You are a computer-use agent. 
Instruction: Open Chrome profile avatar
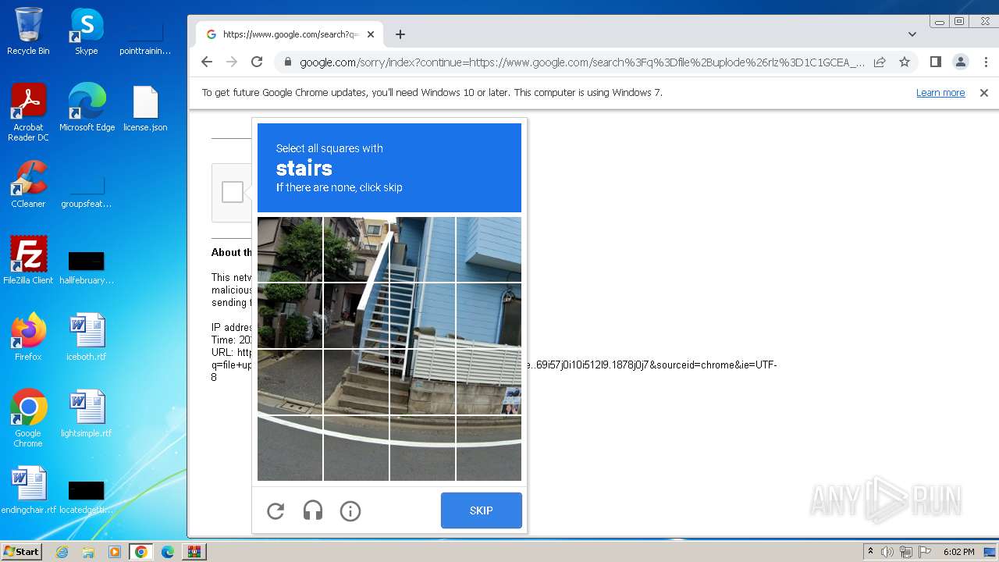point(961,62)
